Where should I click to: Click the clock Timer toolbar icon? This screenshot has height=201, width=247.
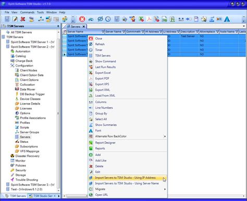[108, 19]
